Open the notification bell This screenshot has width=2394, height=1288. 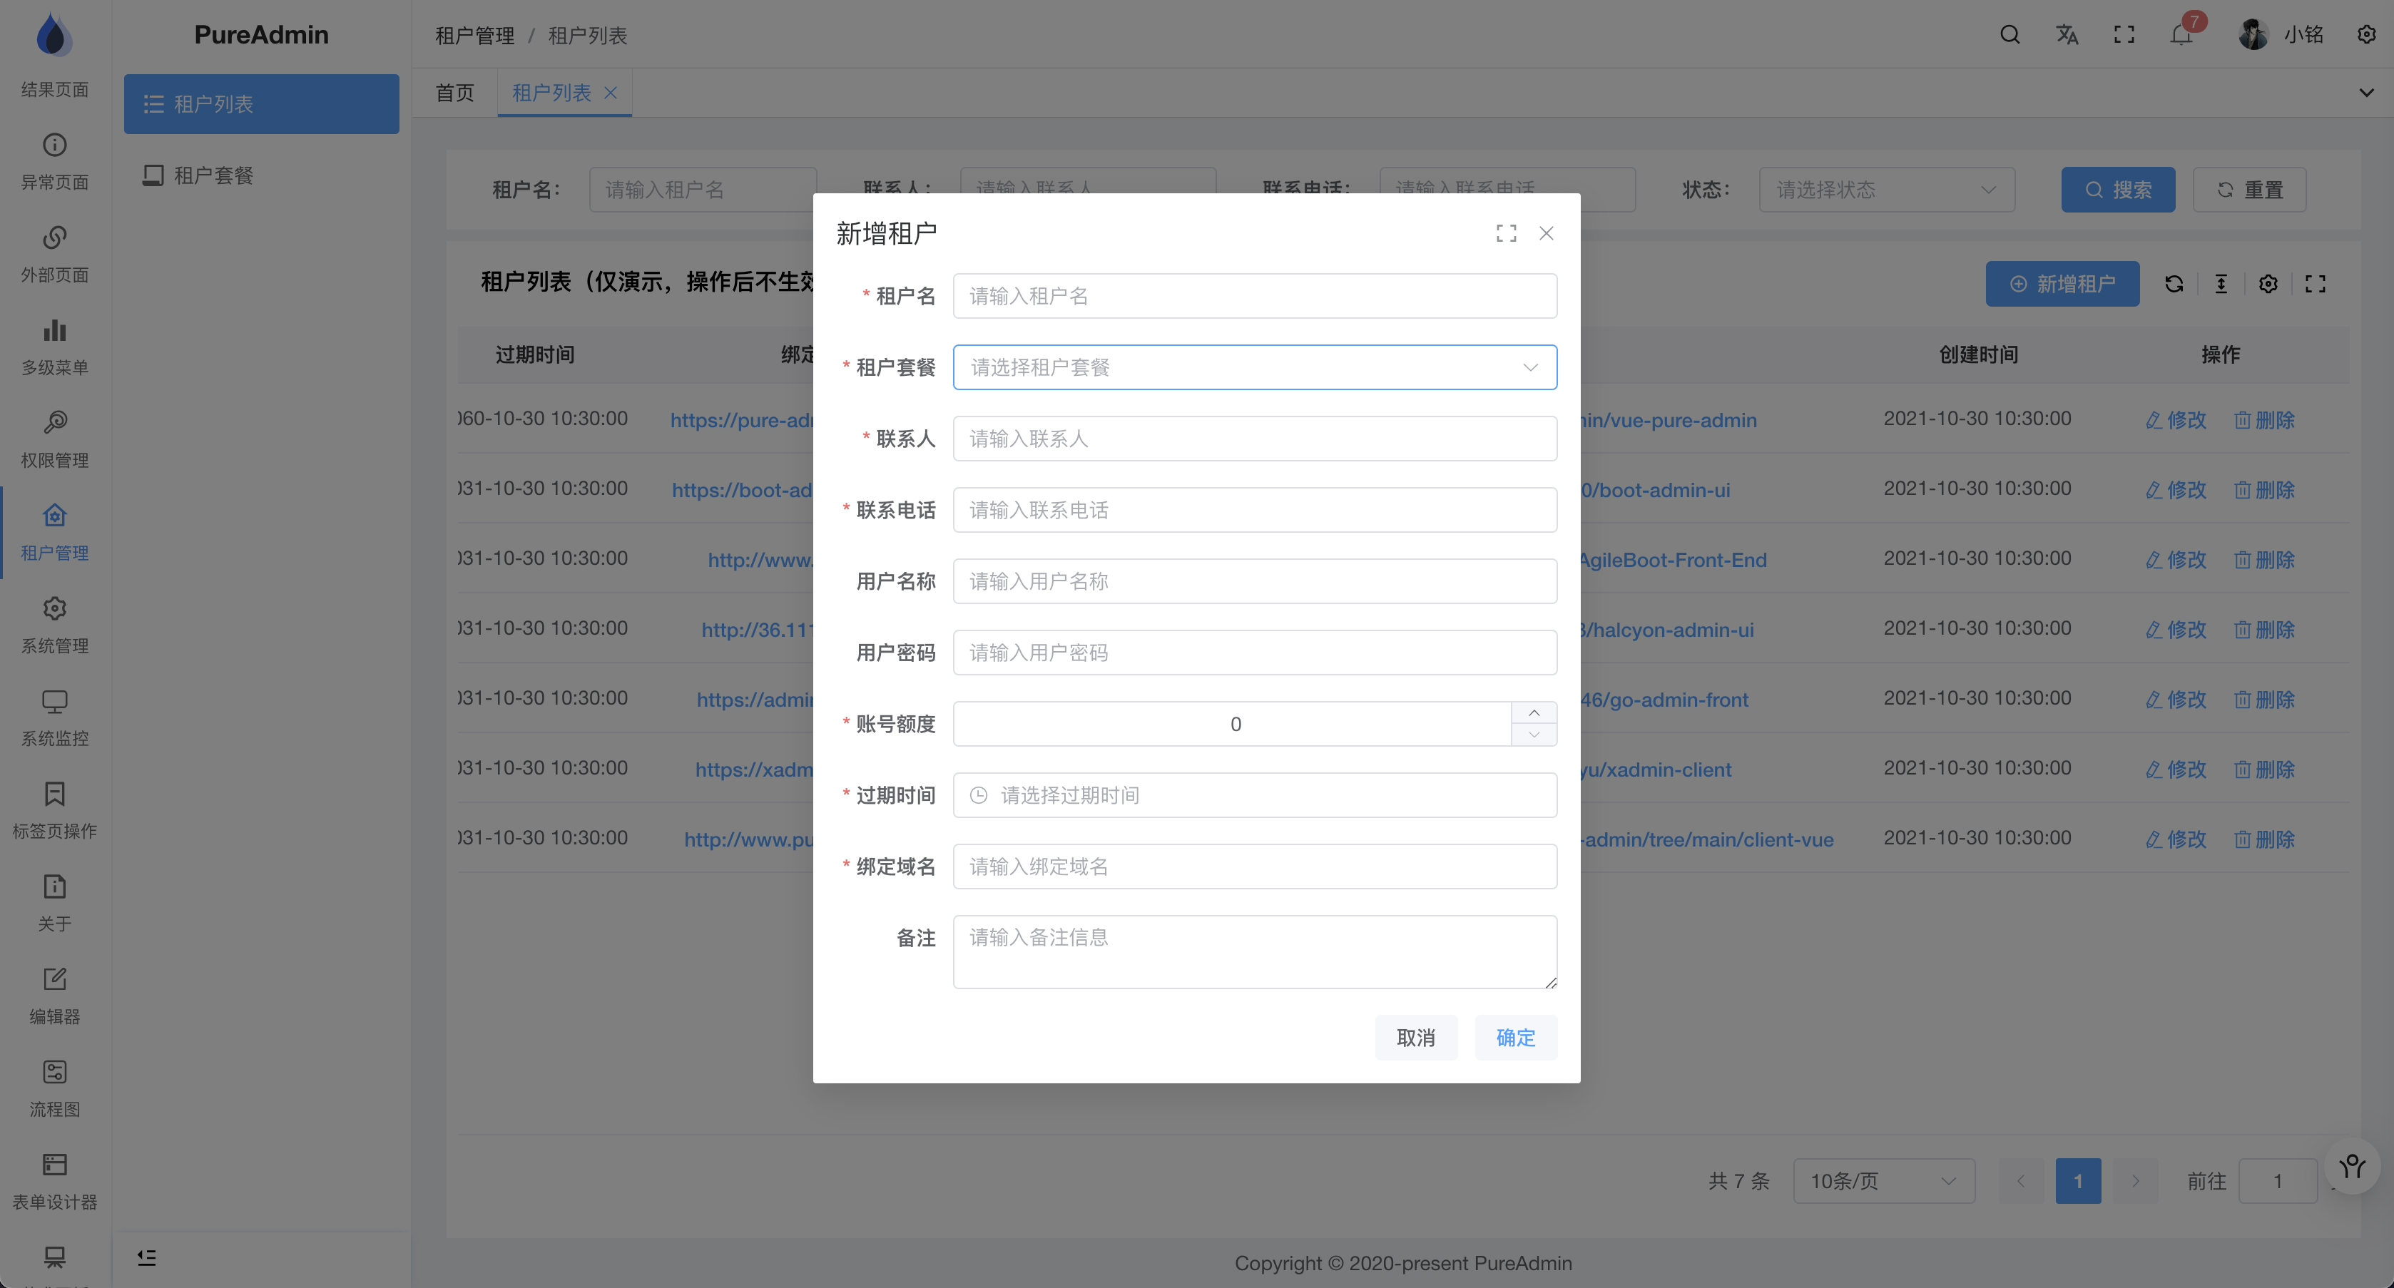tap(2181, 36)
